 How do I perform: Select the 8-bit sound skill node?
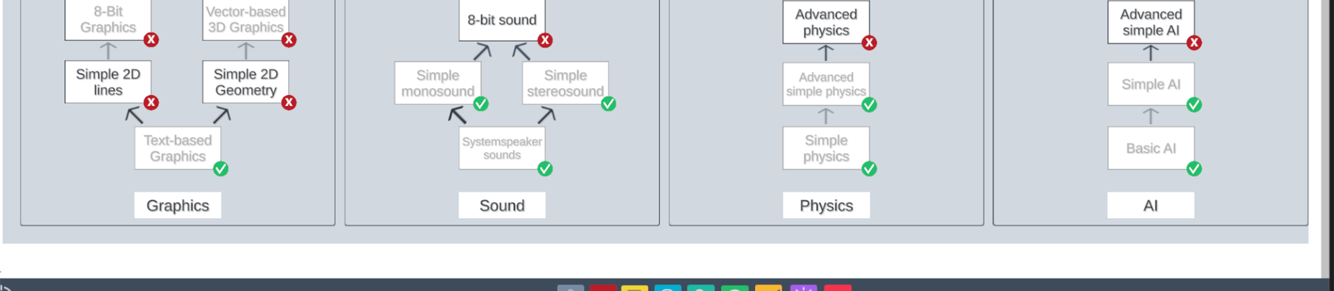pyautogui.click(x=501, y=20)
